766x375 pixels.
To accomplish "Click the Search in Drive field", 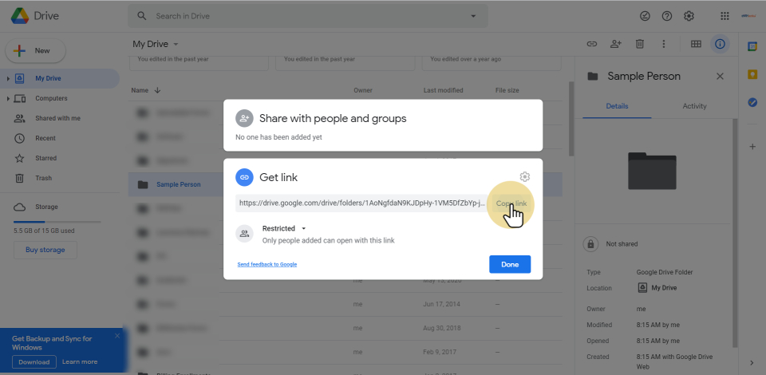I will click(x=303, y=16).
